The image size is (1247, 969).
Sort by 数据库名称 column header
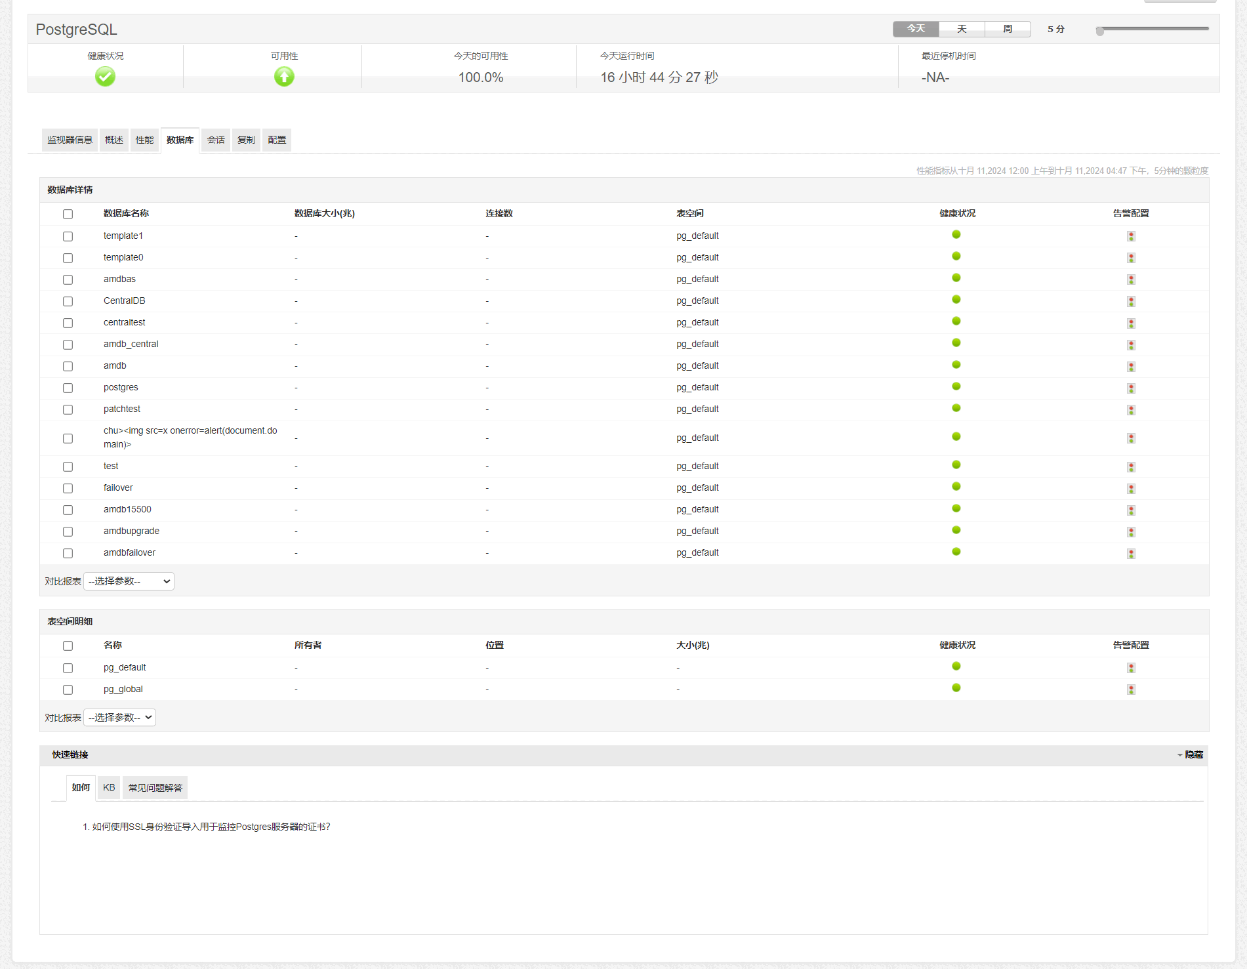pos(126,213)
